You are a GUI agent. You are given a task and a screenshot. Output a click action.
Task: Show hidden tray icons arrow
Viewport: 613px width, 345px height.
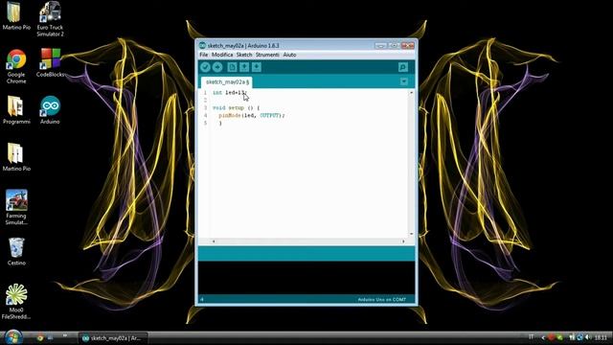(x=543, y=337)
